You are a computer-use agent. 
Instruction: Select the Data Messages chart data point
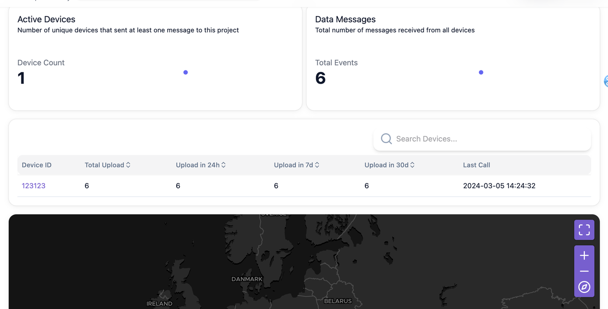[x=481, y=72]
